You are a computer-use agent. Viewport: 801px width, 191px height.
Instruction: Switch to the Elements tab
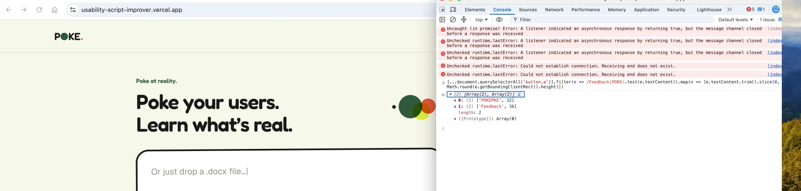tap(475, 9)
